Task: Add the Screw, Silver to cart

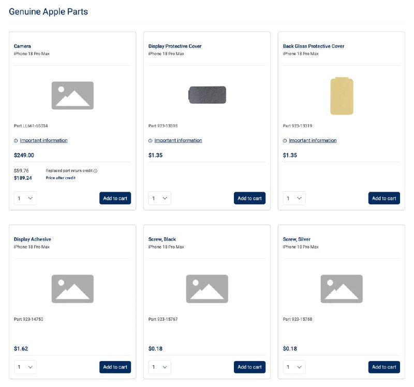Action: [384, 367]
